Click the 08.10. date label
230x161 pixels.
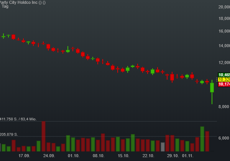99,156
